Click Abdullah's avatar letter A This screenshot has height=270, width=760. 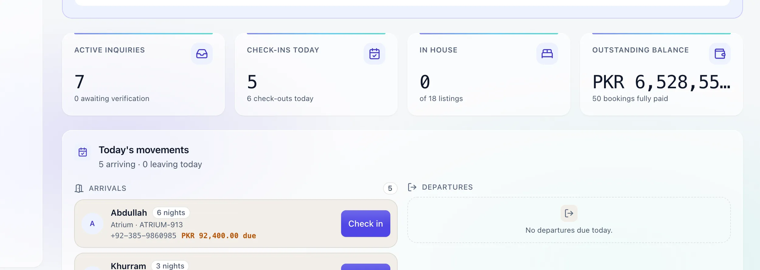click(92, 224)
